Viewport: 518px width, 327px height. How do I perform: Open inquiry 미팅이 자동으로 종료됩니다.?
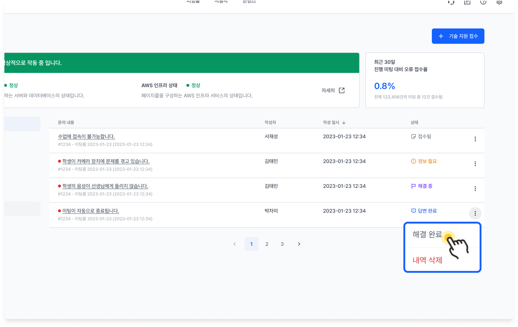(91, 211)
